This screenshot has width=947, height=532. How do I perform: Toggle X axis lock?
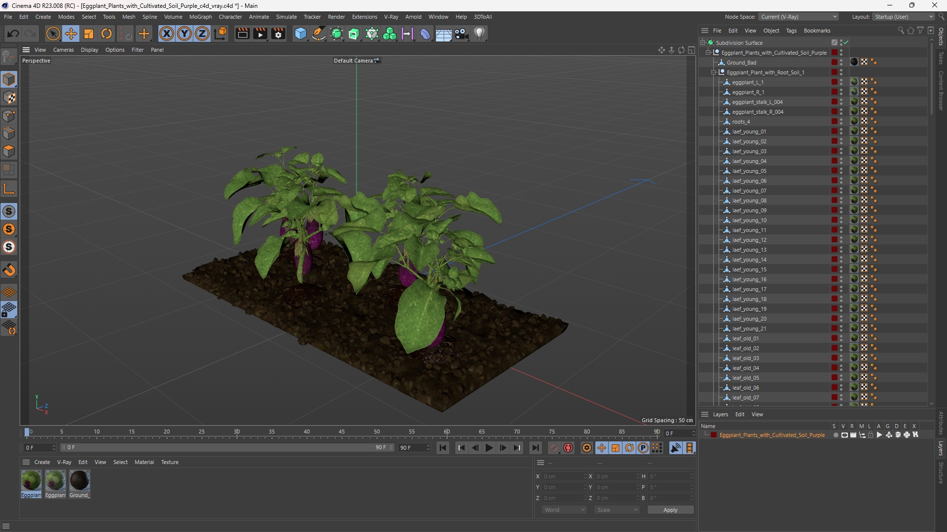[167, 33]
